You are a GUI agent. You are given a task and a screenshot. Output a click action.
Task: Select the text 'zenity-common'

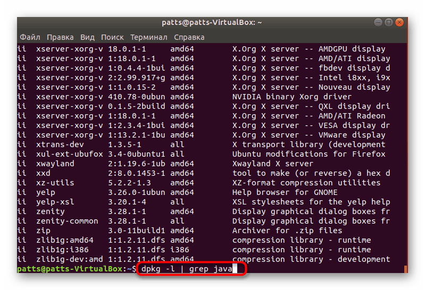67,221
